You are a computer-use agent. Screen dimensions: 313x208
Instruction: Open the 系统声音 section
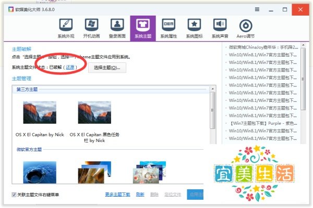220,29
